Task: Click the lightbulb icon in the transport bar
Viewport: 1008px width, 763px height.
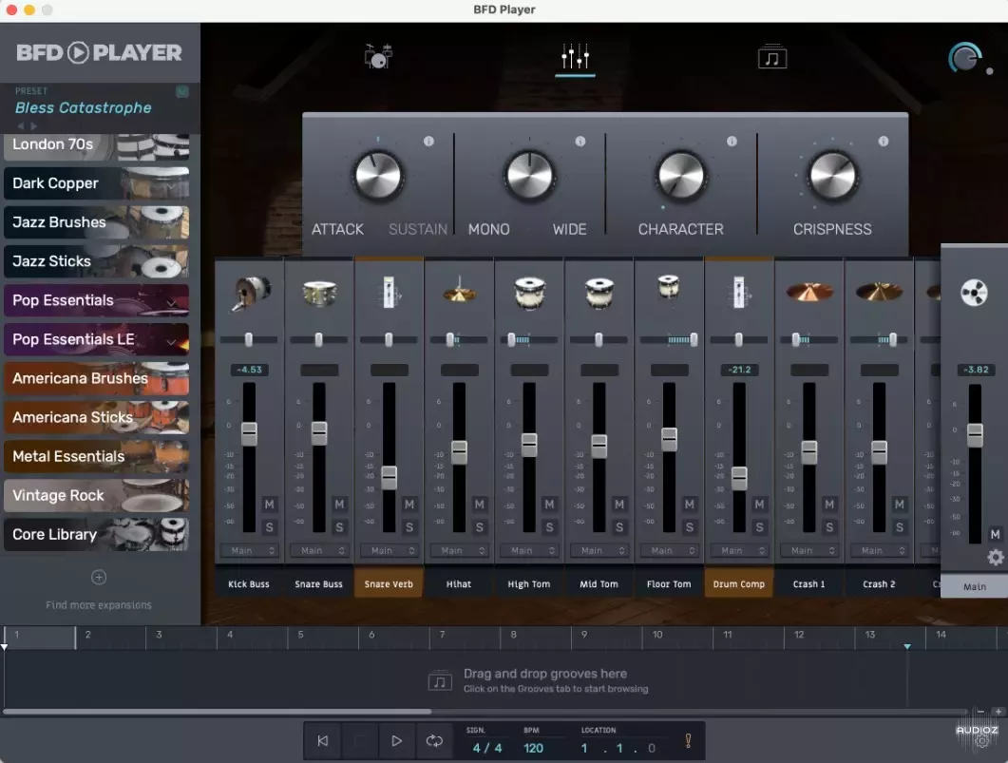Action: [x=686, y=740]
